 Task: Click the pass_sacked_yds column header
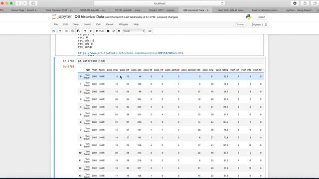click(x=191, y=70)
